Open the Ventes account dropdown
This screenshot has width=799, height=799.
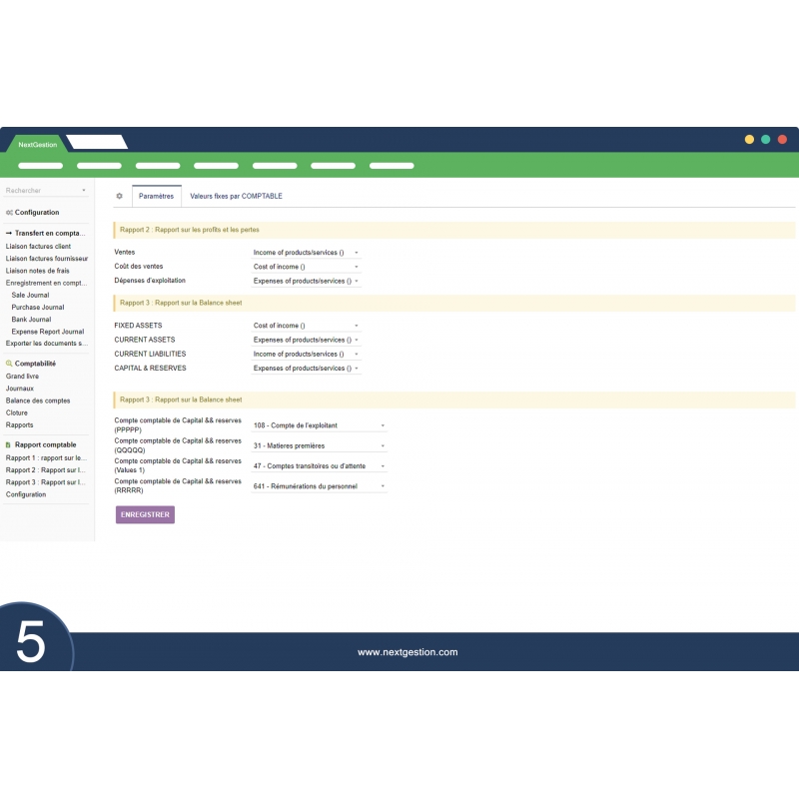click(306, 253)
